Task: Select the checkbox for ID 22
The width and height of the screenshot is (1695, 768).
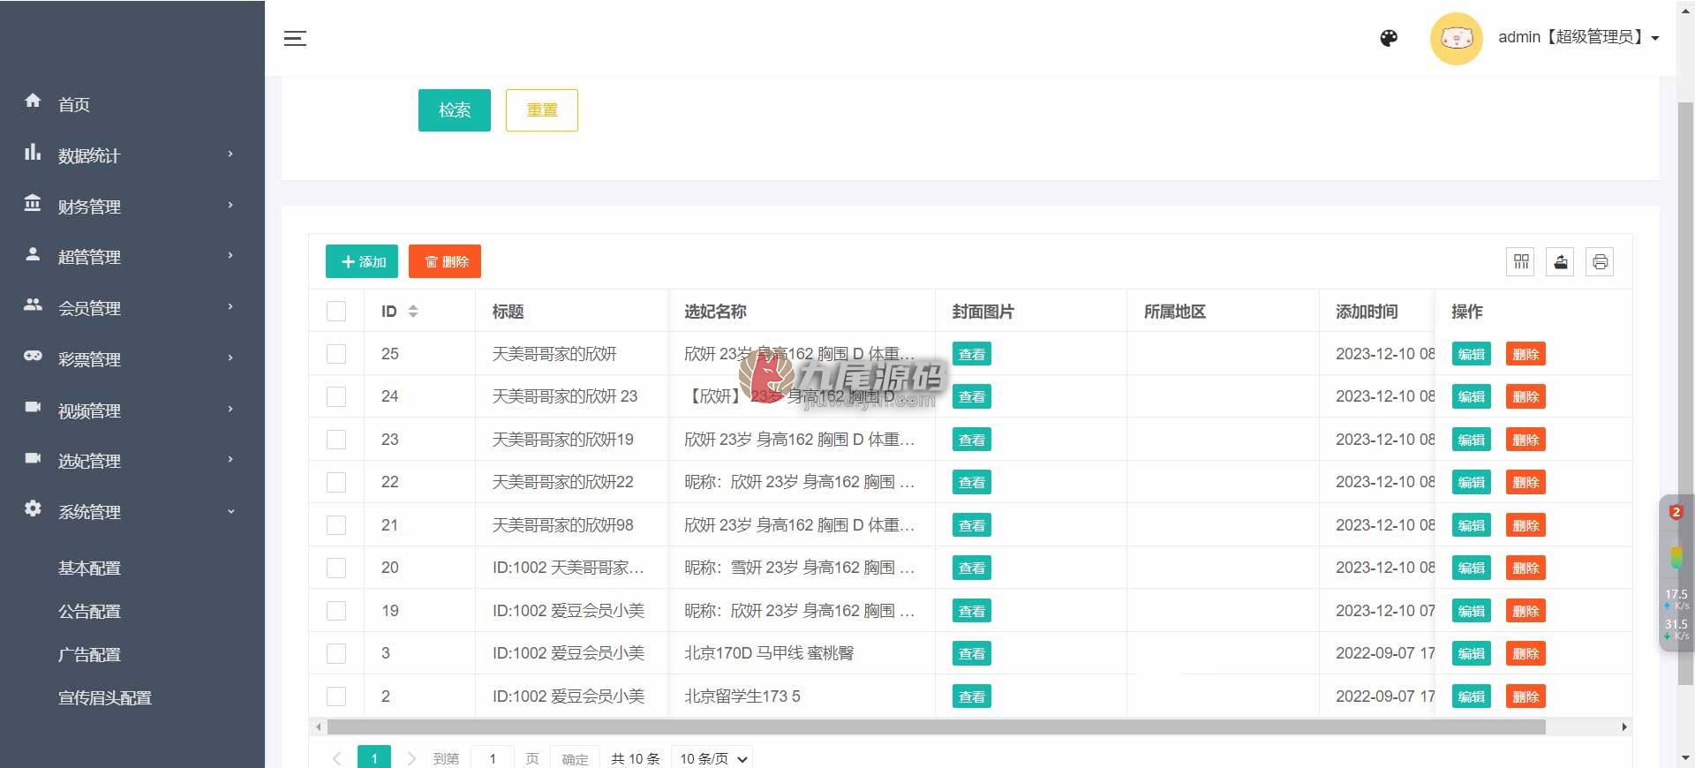Action: [336, 482]
